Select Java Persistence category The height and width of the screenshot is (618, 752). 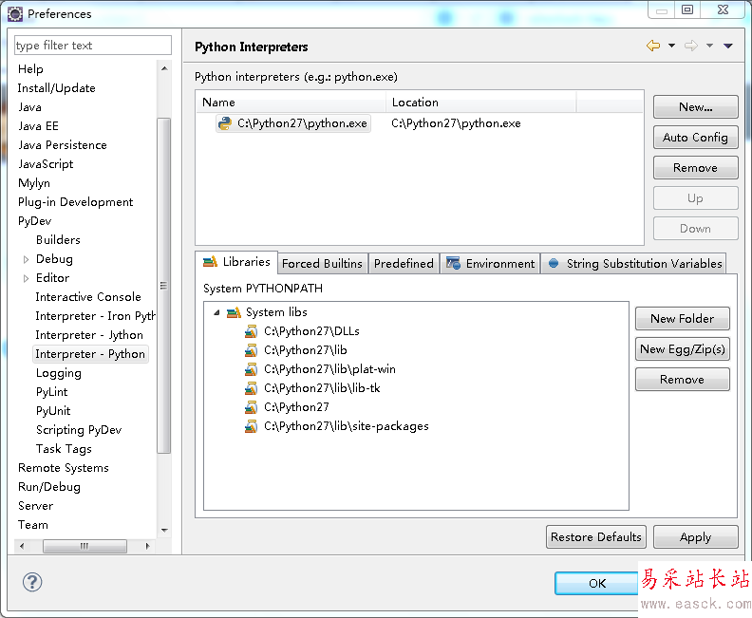tap(63, 145)
